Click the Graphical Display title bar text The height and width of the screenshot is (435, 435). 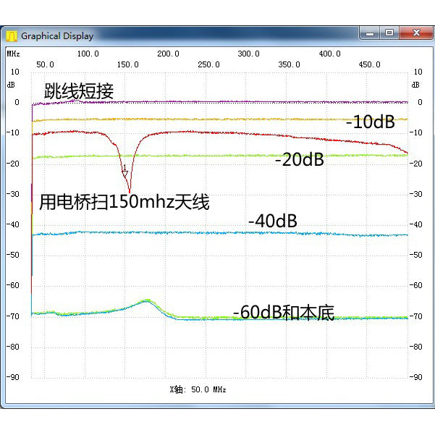point(56,35)
